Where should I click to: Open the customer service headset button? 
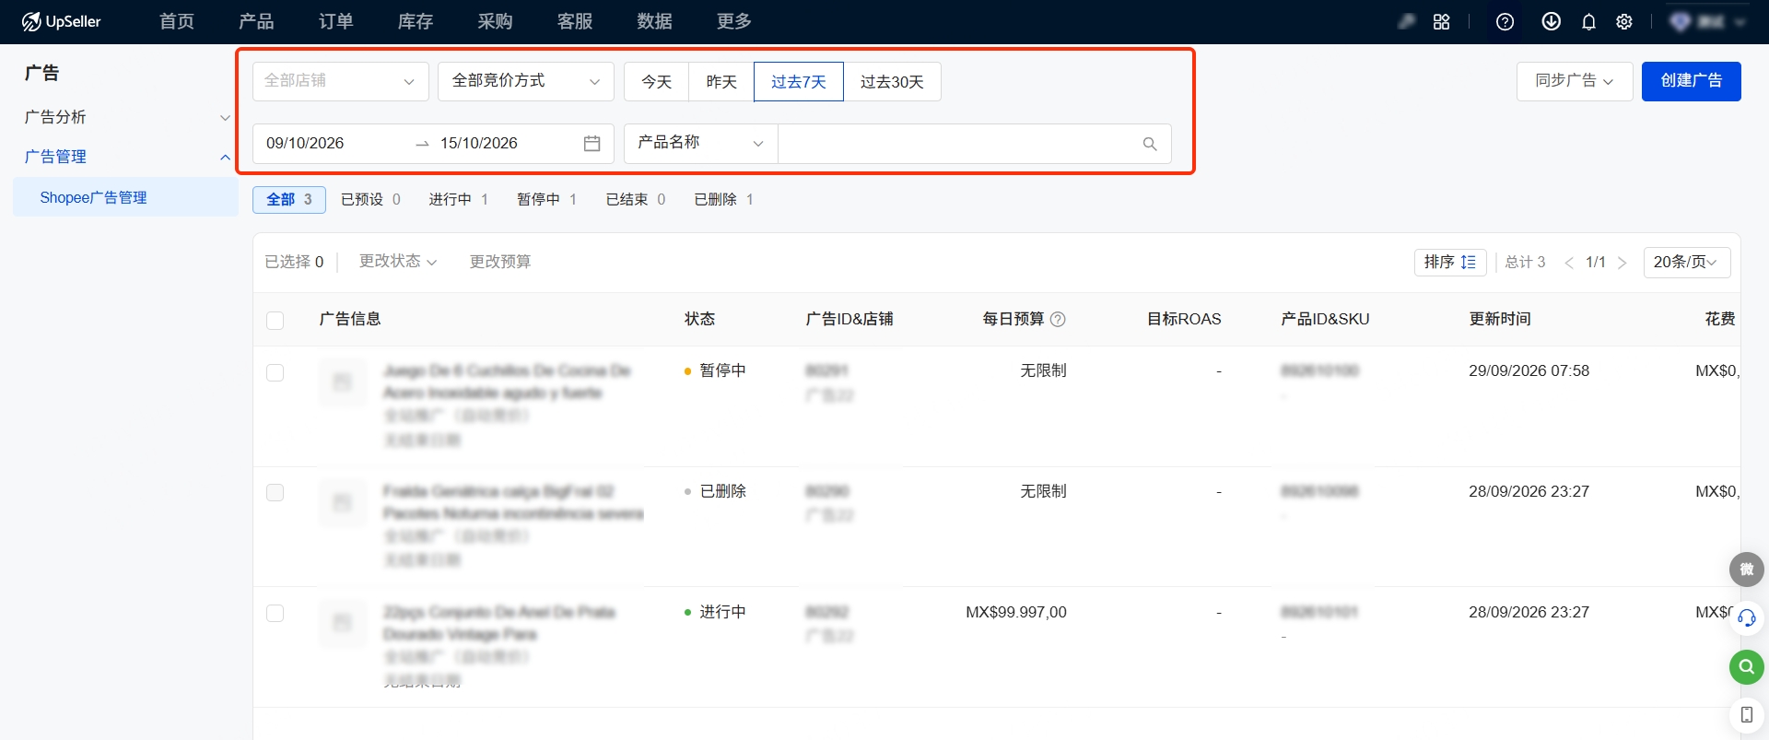pyautogui.click(x=1746, y=617)
